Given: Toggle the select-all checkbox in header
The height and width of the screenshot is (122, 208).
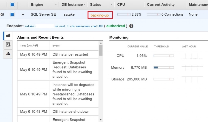Looking at the screenshot, I should [x=12, y=5].
